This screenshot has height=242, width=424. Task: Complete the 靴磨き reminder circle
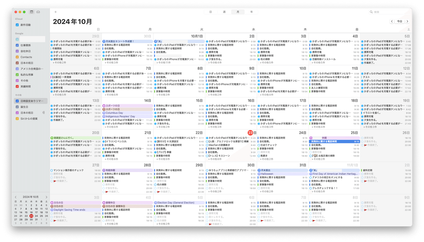point(259,156)
